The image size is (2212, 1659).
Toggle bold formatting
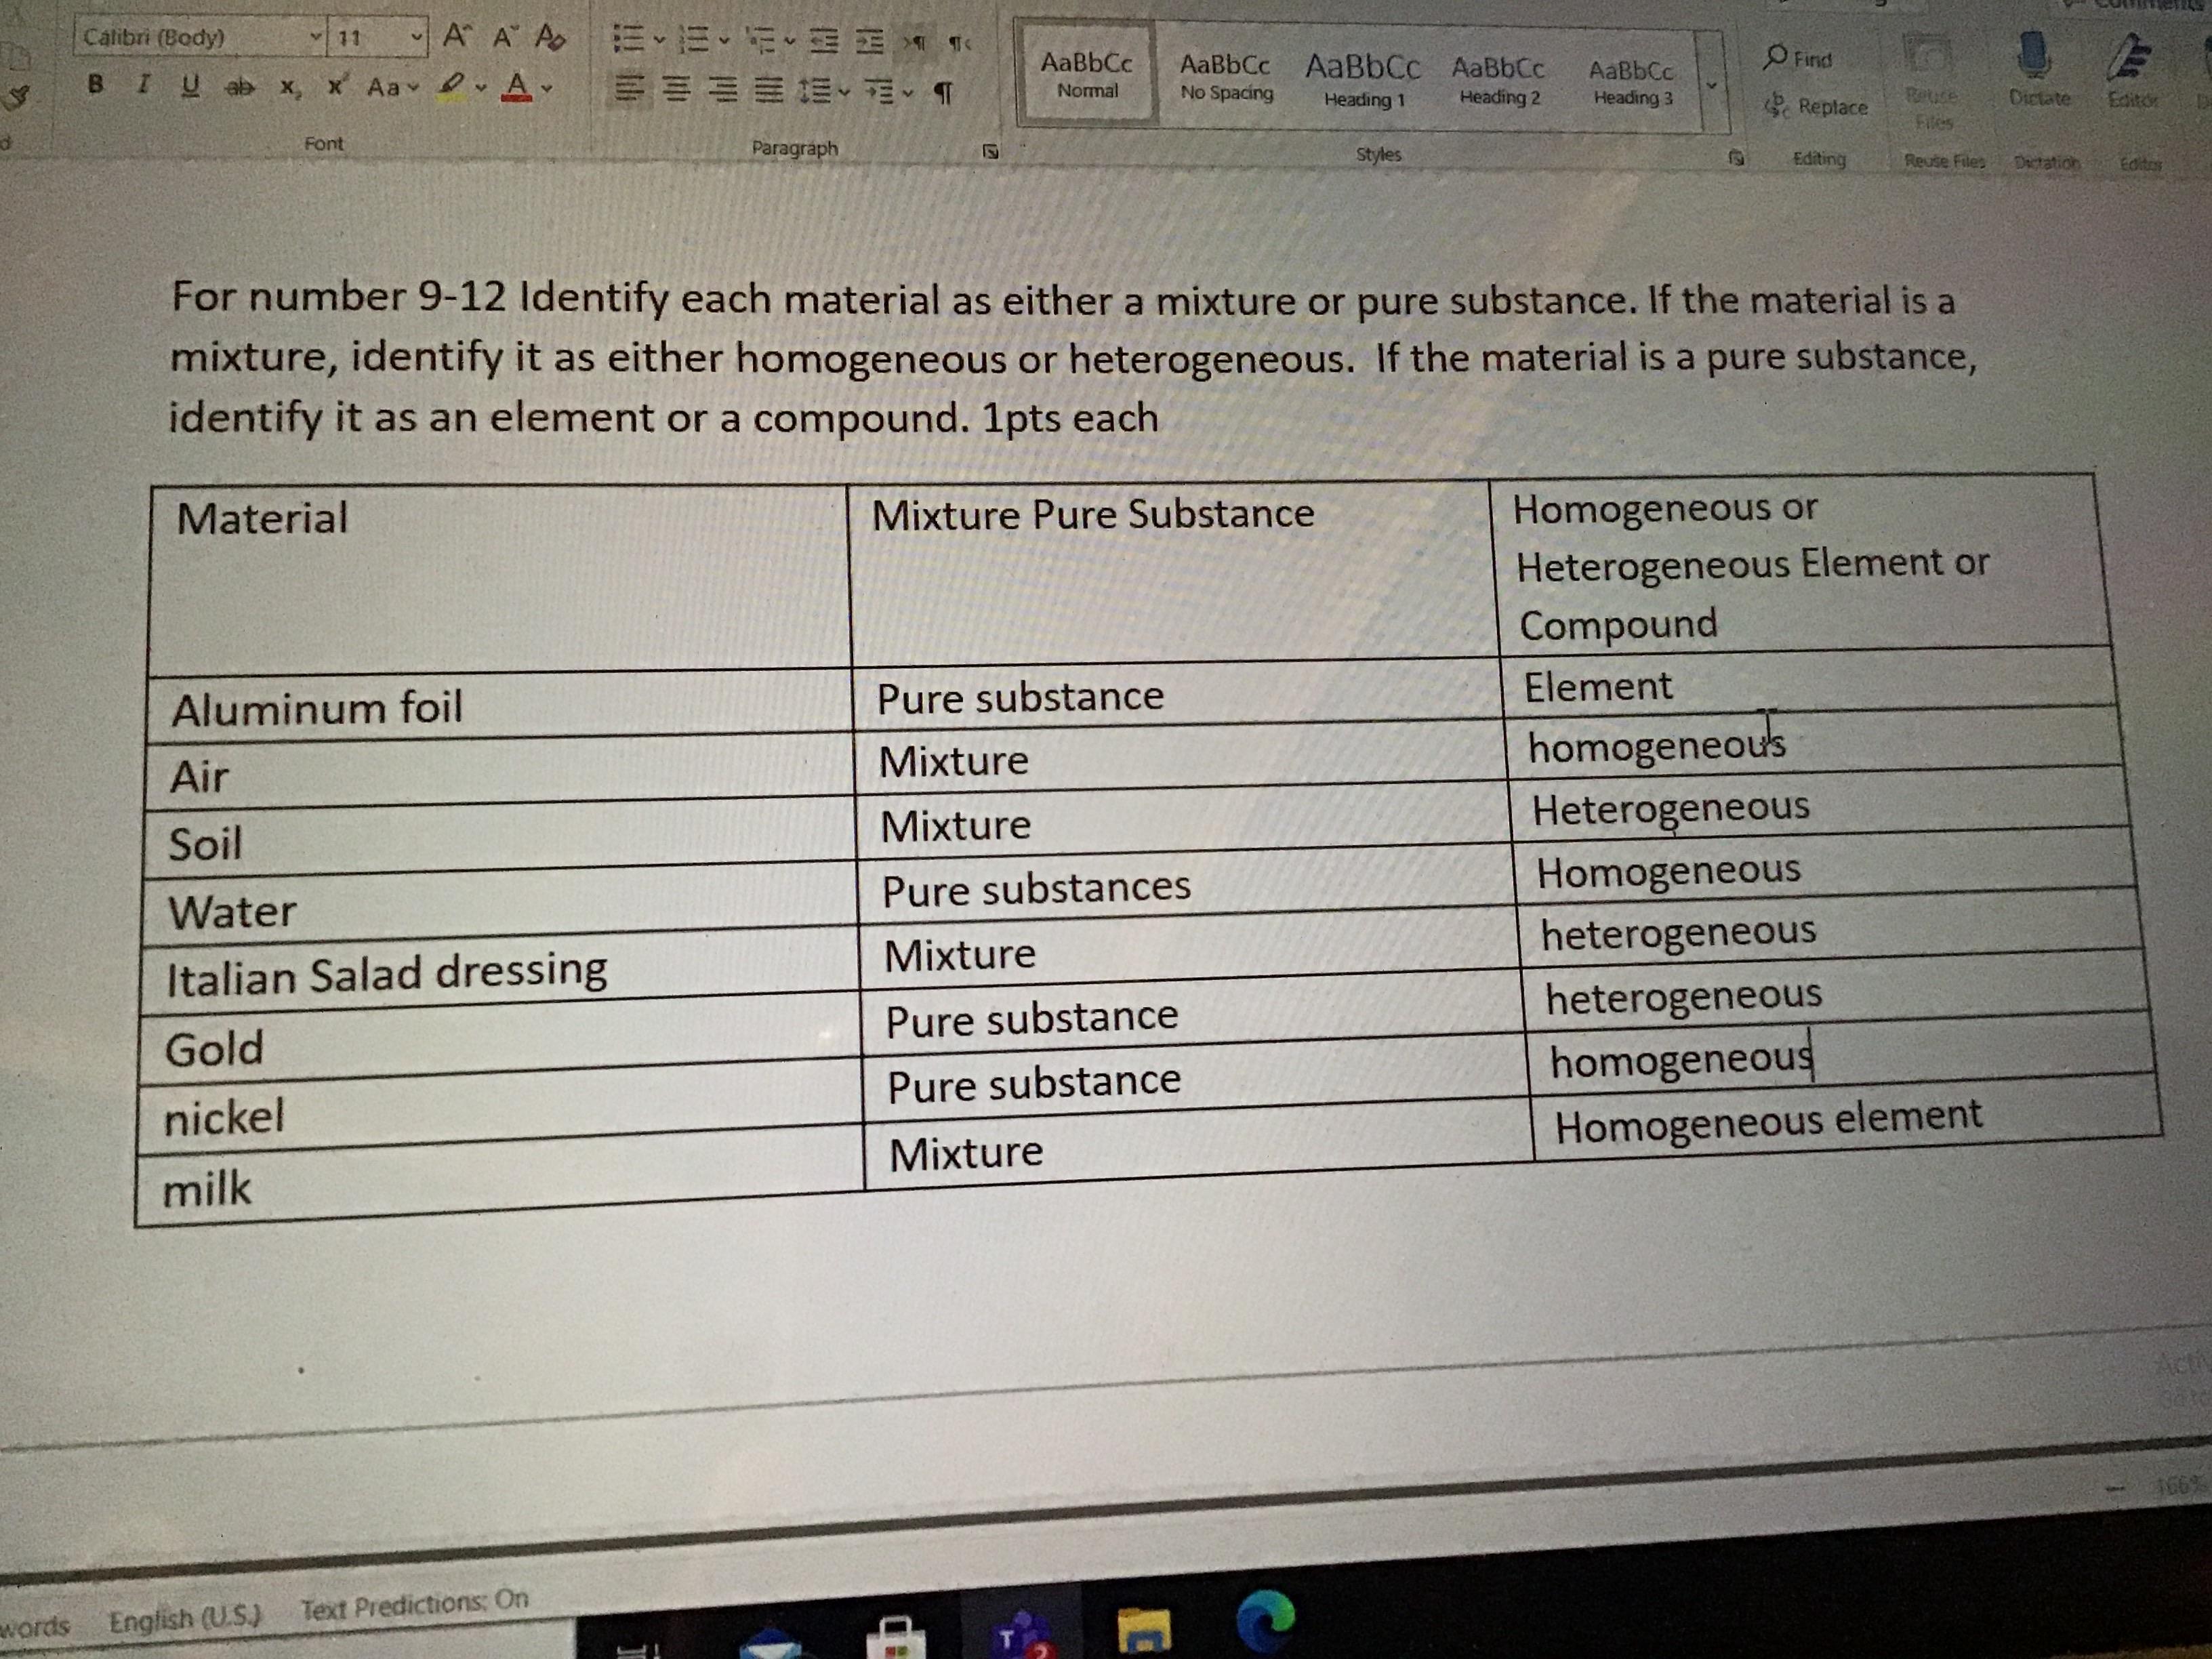[x=96, y=84]
